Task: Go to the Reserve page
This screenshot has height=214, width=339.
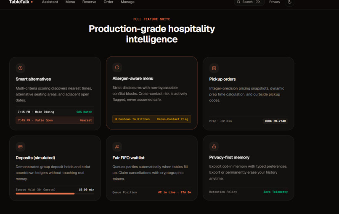Action: point(89,2)
